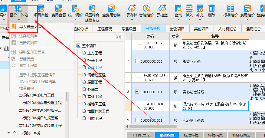The image size is (265, 138).
Task: Select 土方工程 in section tree
Action: click(95, 53)
